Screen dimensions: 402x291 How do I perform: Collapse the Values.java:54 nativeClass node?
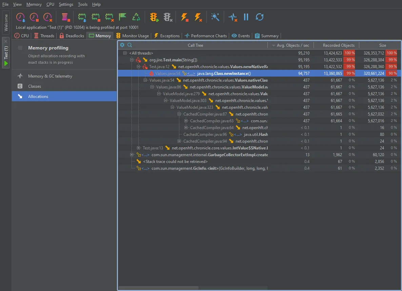(145, 80)
